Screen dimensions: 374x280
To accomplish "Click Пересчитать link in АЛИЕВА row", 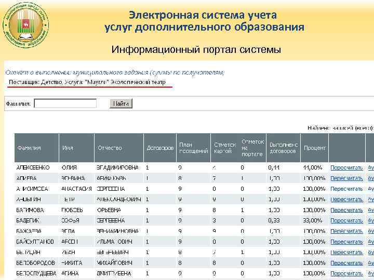I will coord(346,178).
